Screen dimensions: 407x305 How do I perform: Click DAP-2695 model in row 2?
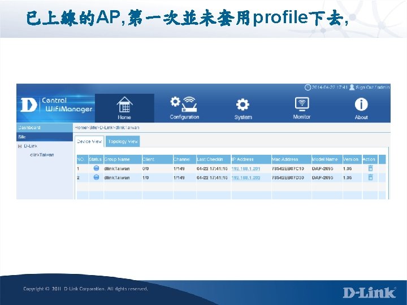322,178
